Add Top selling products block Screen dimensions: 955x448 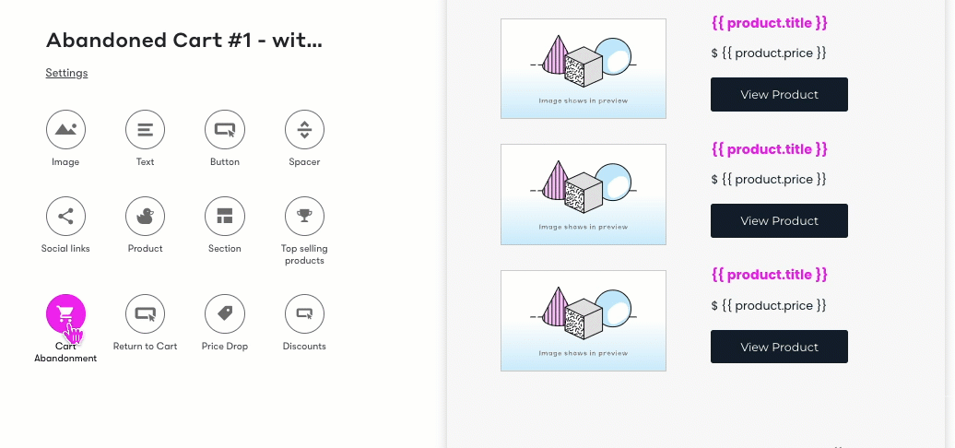304,216
